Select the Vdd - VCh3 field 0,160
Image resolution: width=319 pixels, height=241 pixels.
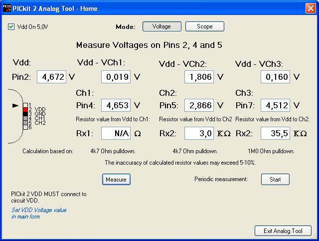pyautogui.click(x=275, y=77)
